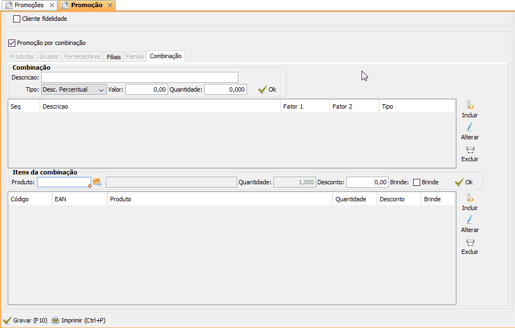This screenshot has width=515, height=328.
Task: Confirm combination with Ok button next to Quantidade
Action: pos(267,89)
